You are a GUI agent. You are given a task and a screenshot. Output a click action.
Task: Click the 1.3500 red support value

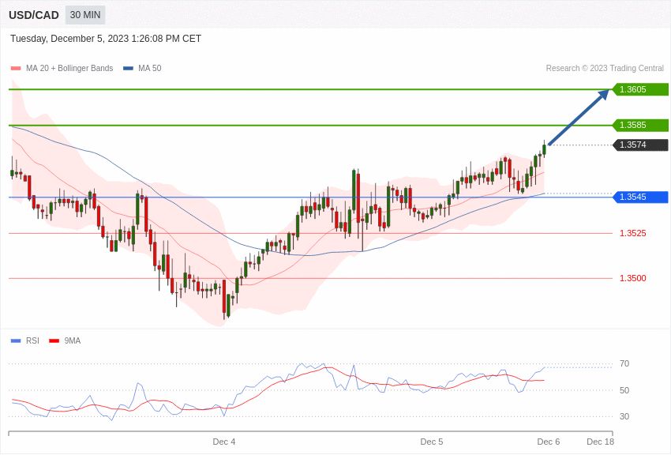pos(633,278)
